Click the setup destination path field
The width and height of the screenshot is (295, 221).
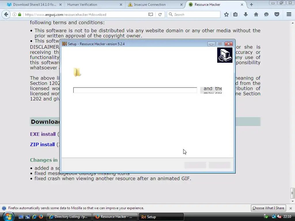coord(135,90)
